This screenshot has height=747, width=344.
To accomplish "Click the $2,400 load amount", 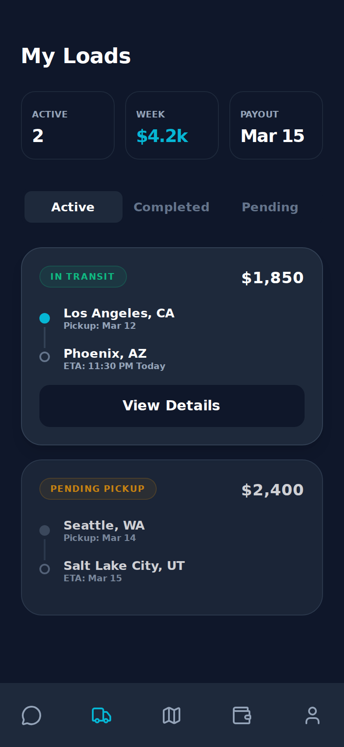I will [272, 490].
